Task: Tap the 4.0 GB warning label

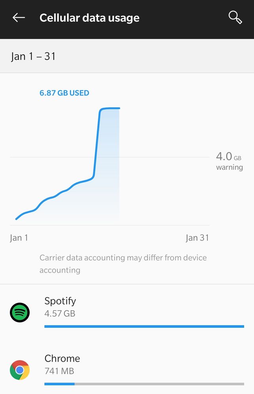Action: (229, 161)
